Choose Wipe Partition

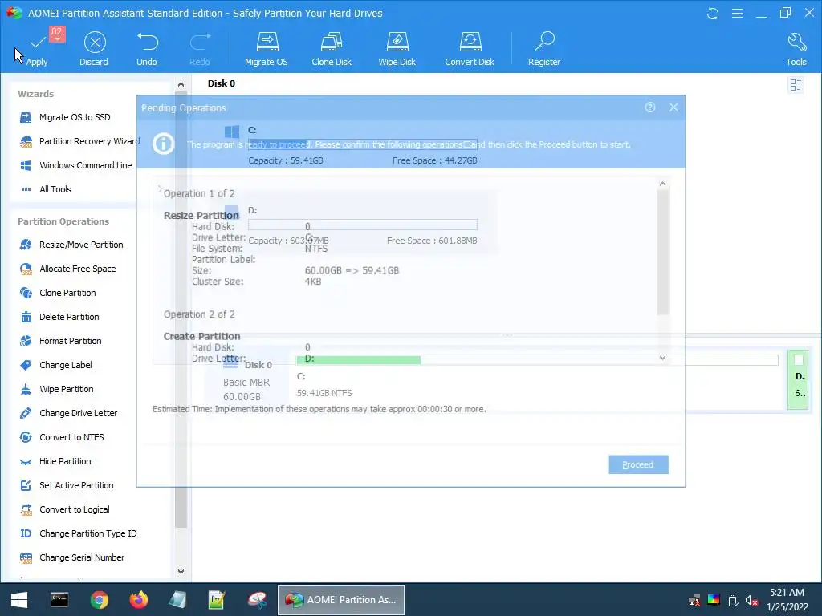[x=56, y=389]
